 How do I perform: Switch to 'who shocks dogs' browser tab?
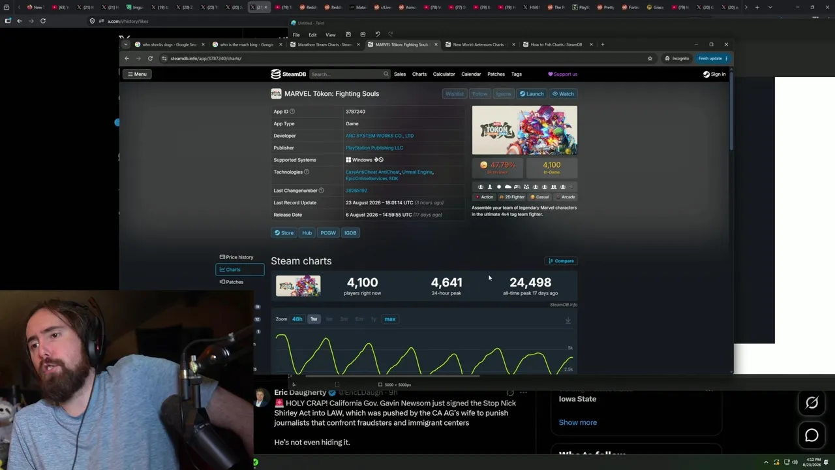coord(170,45)
